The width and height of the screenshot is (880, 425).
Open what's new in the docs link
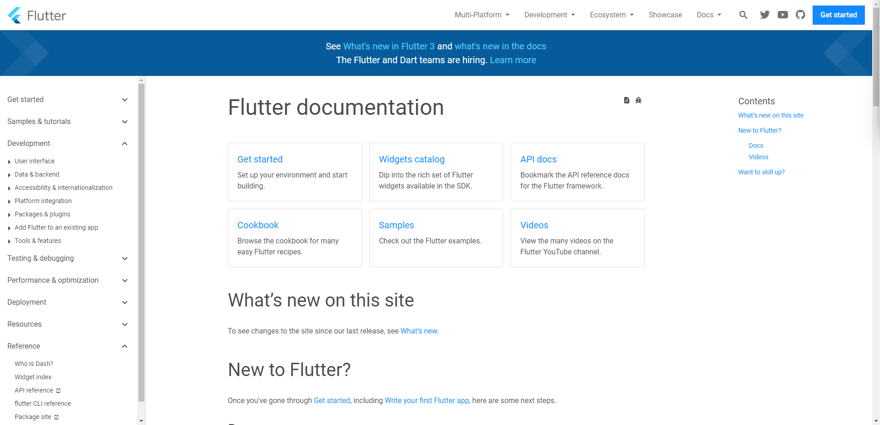pos(500,46)
